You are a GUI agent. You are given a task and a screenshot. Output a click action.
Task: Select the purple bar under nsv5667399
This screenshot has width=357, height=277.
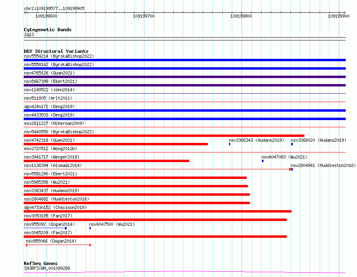(x=185, y=85)
